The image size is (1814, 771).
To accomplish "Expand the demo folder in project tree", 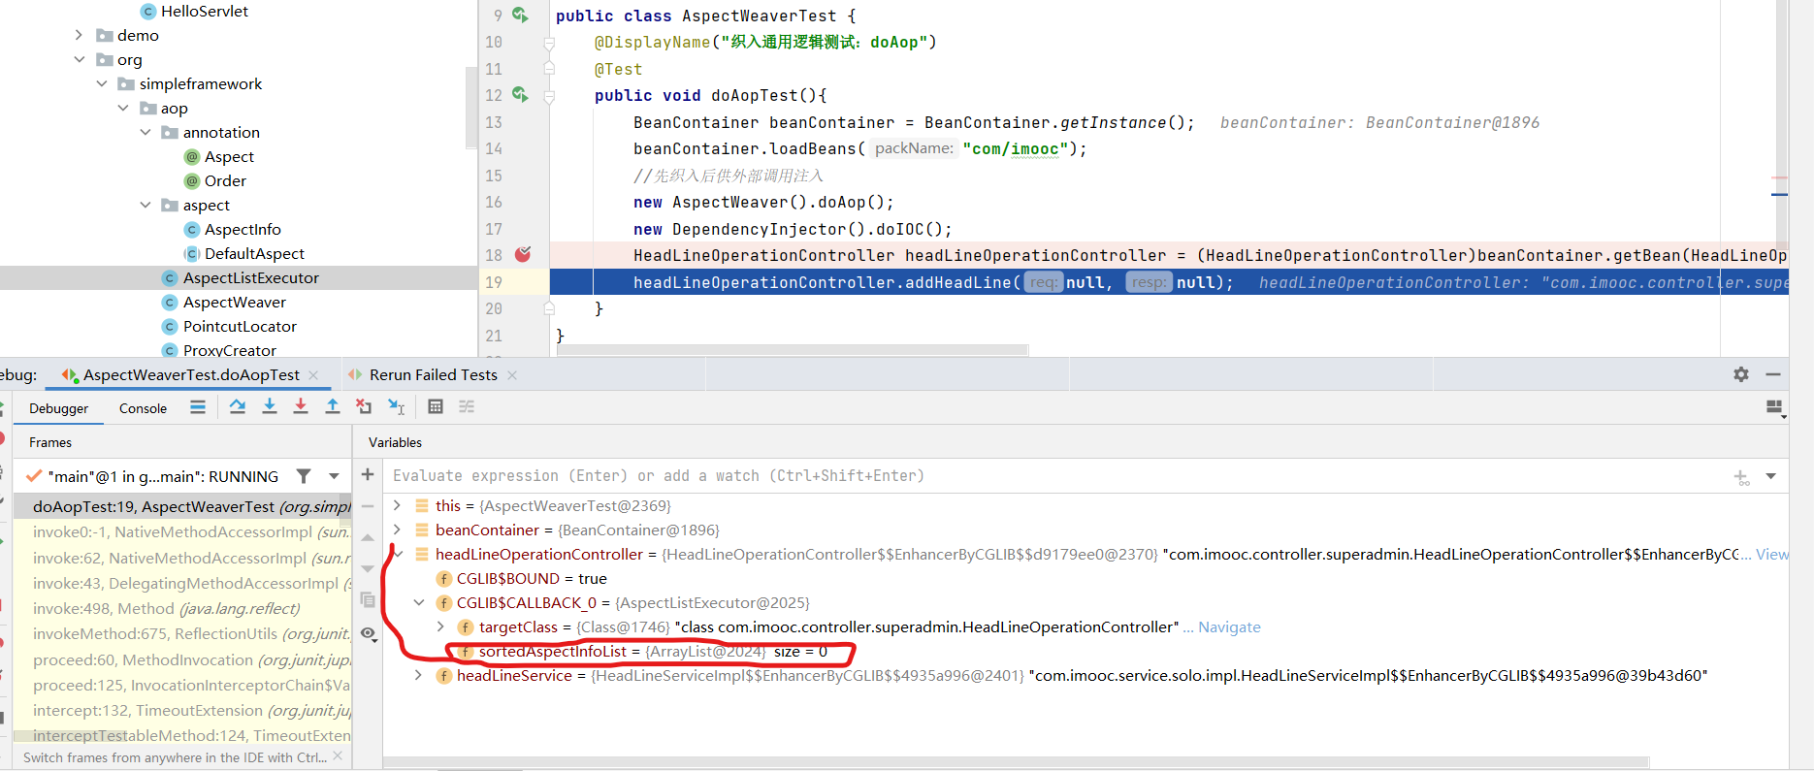I will [80, 35].
